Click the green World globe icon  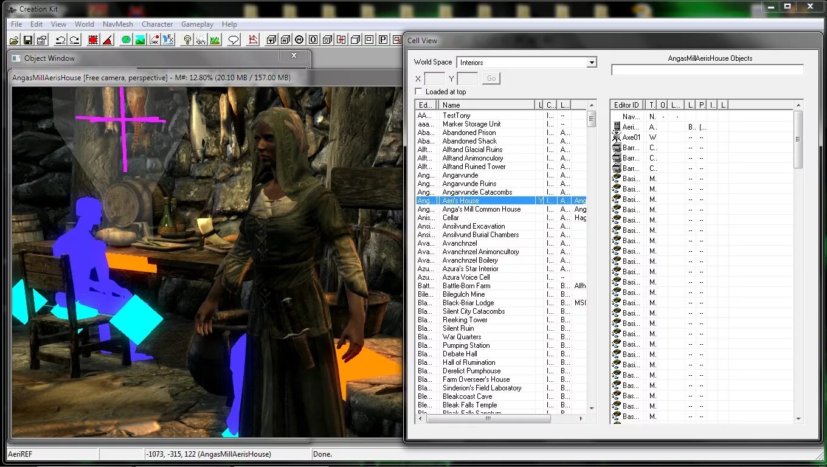[x=126, y=40]
